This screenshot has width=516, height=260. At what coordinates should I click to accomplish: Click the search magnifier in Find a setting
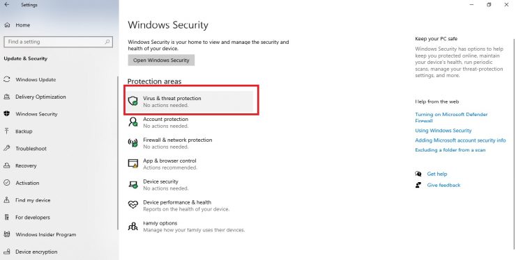tap(107, 42)
